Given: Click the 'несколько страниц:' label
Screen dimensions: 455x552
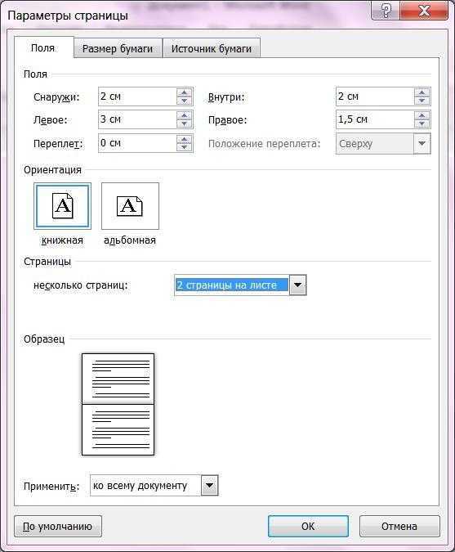Looking at the screenshot, I should click(81, 285).
